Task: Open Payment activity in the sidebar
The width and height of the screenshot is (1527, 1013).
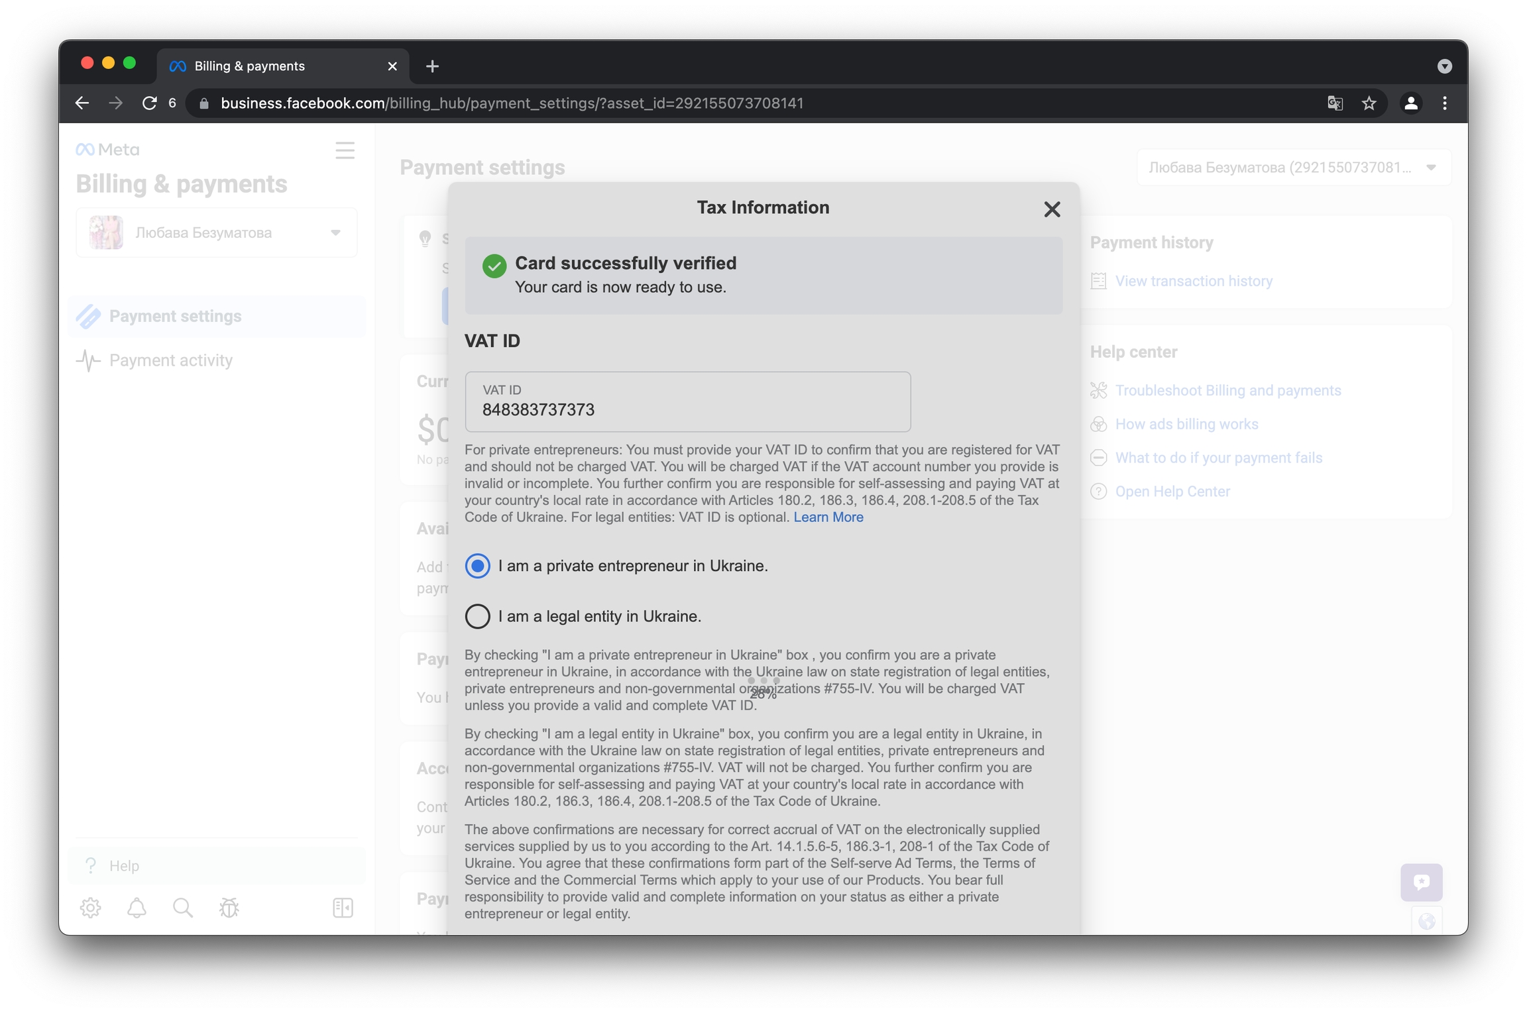Action: pos(217,360)
